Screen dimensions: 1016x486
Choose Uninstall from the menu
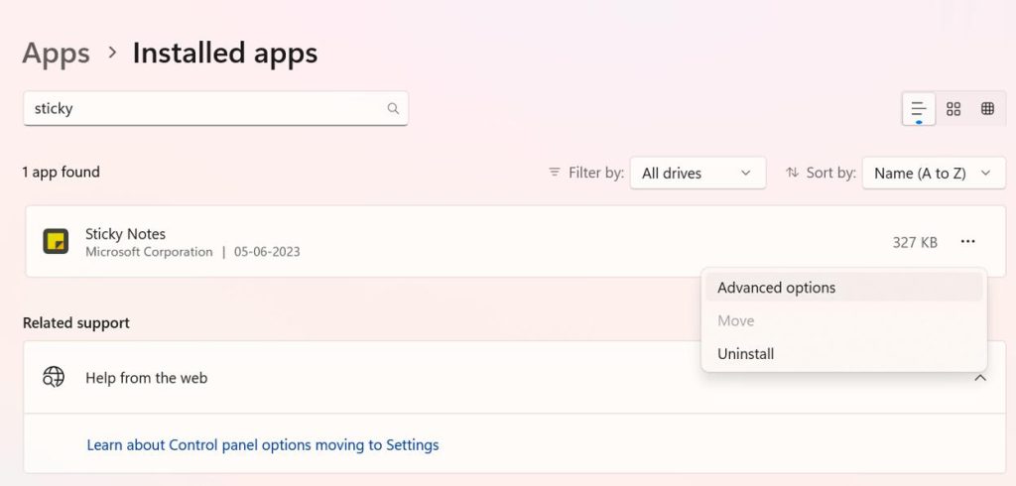pyautogui.click(x=843, y=354)
